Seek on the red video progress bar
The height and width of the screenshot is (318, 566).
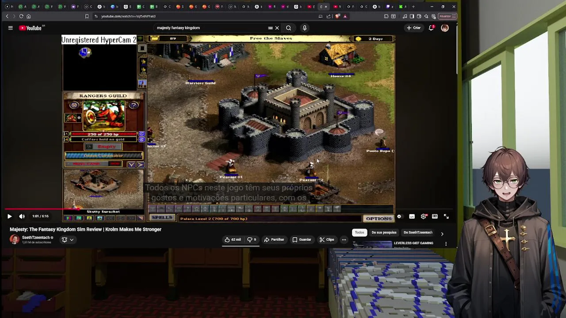click(228, 209)
